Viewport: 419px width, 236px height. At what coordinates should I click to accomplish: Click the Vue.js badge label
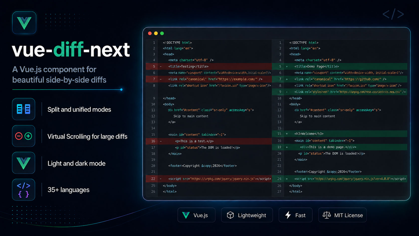200,215
